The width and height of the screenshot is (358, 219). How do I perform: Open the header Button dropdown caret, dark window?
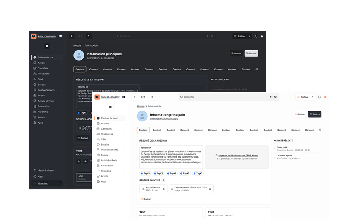[249, 36]
